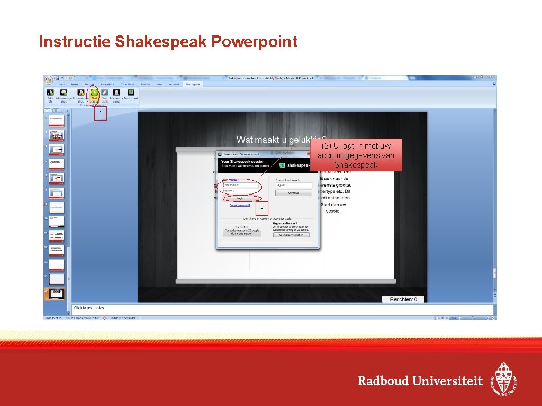Click the Add vote icon
542x406 pixels.
[50, 93]
